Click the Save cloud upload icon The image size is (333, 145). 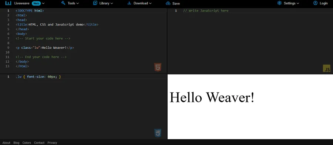click(x=168, y=3)
